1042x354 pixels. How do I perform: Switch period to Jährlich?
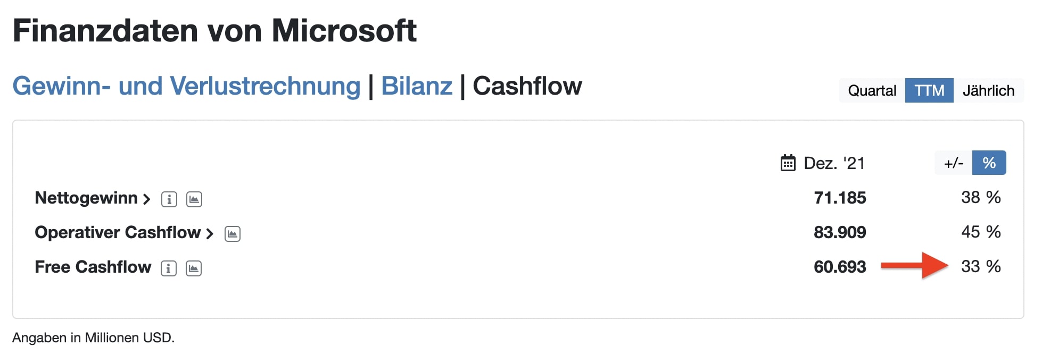[x=988, y=90]
